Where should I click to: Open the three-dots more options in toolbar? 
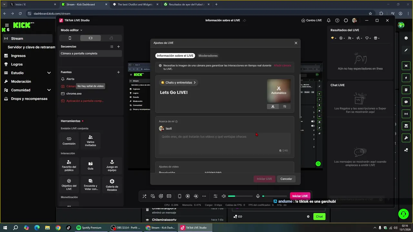204,196
